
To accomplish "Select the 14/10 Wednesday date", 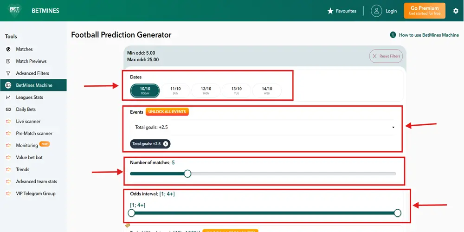I will (x=267, y=90).
